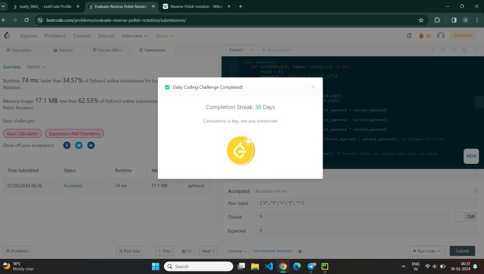Expand the Console panel
Screen dimensions: 484x274
(x=237, y=251)
